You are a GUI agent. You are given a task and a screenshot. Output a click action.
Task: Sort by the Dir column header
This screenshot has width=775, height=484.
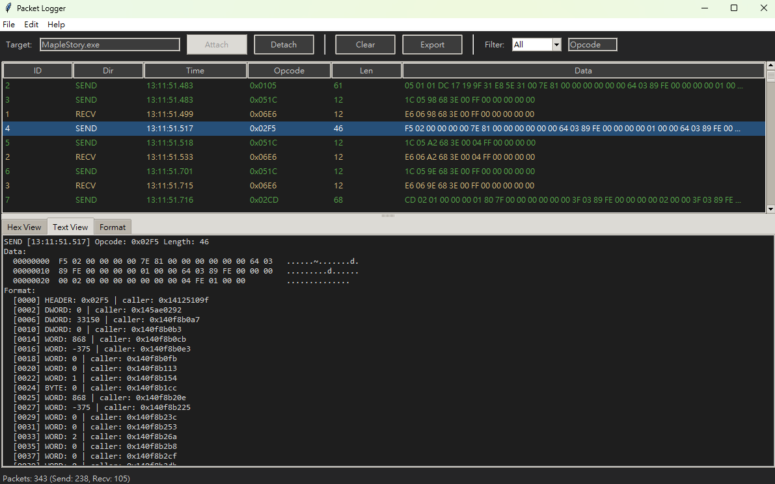click(x=108, y=71)
